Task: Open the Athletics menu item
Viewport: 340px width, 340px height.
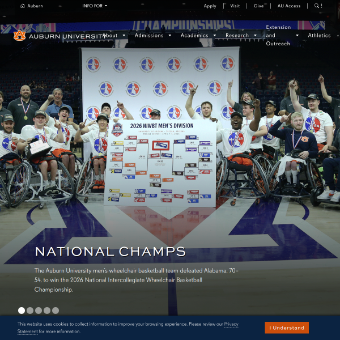Action: click(x=319, y=35)
